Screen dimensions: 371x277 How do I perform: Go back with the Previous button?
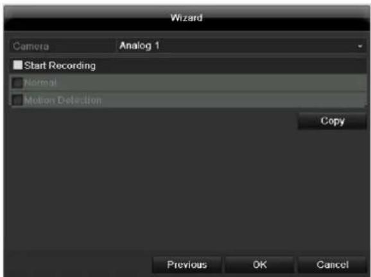[x=187, y=264]
